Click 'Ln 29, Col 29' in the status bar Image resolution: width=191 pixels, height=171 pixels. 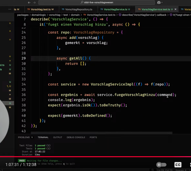click(165, 170)
